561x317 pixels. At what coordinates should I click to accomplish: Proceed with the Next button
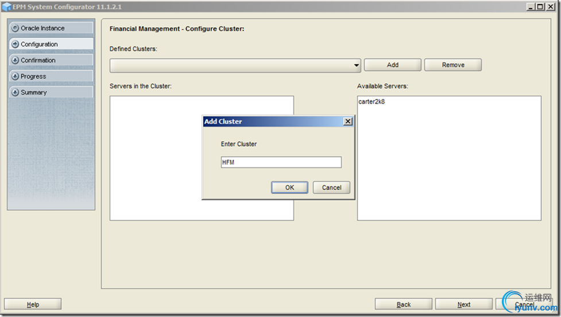[464, 304]
